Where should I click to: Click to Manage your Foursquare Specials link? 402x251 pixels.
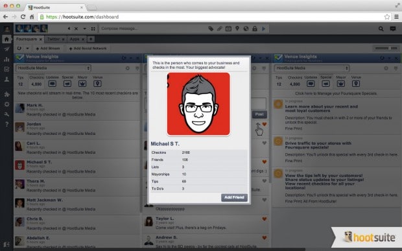336,93
